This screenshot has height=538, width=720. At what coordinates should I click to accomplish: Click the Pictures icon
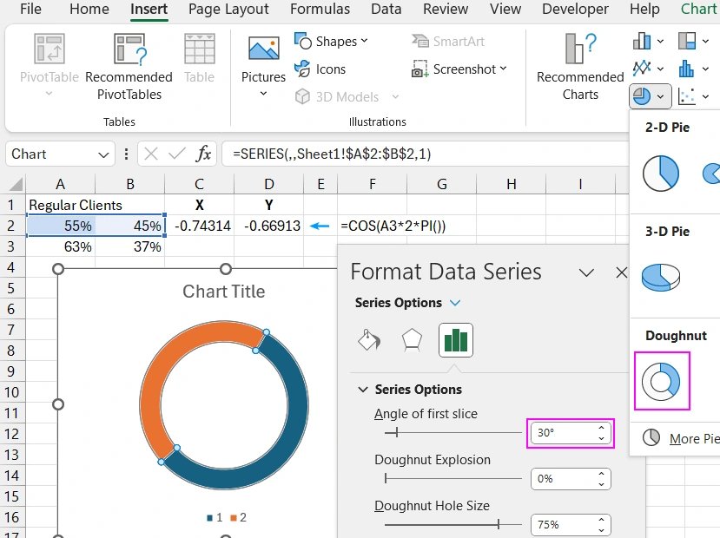[263, 61]
